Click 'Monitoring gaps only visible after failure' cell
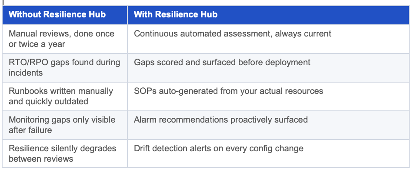 coord(65,125)
